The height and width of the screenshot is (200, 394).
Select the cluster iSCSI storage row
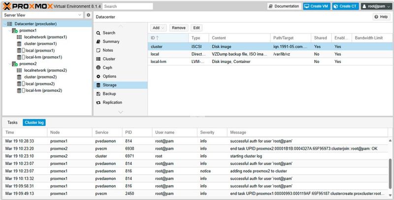click(270, 46)
